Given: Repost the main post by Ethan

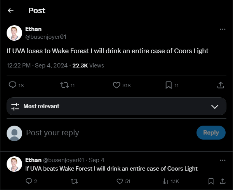Looking at the screenshot, I should pyautogui.click(x=64, y=85).
